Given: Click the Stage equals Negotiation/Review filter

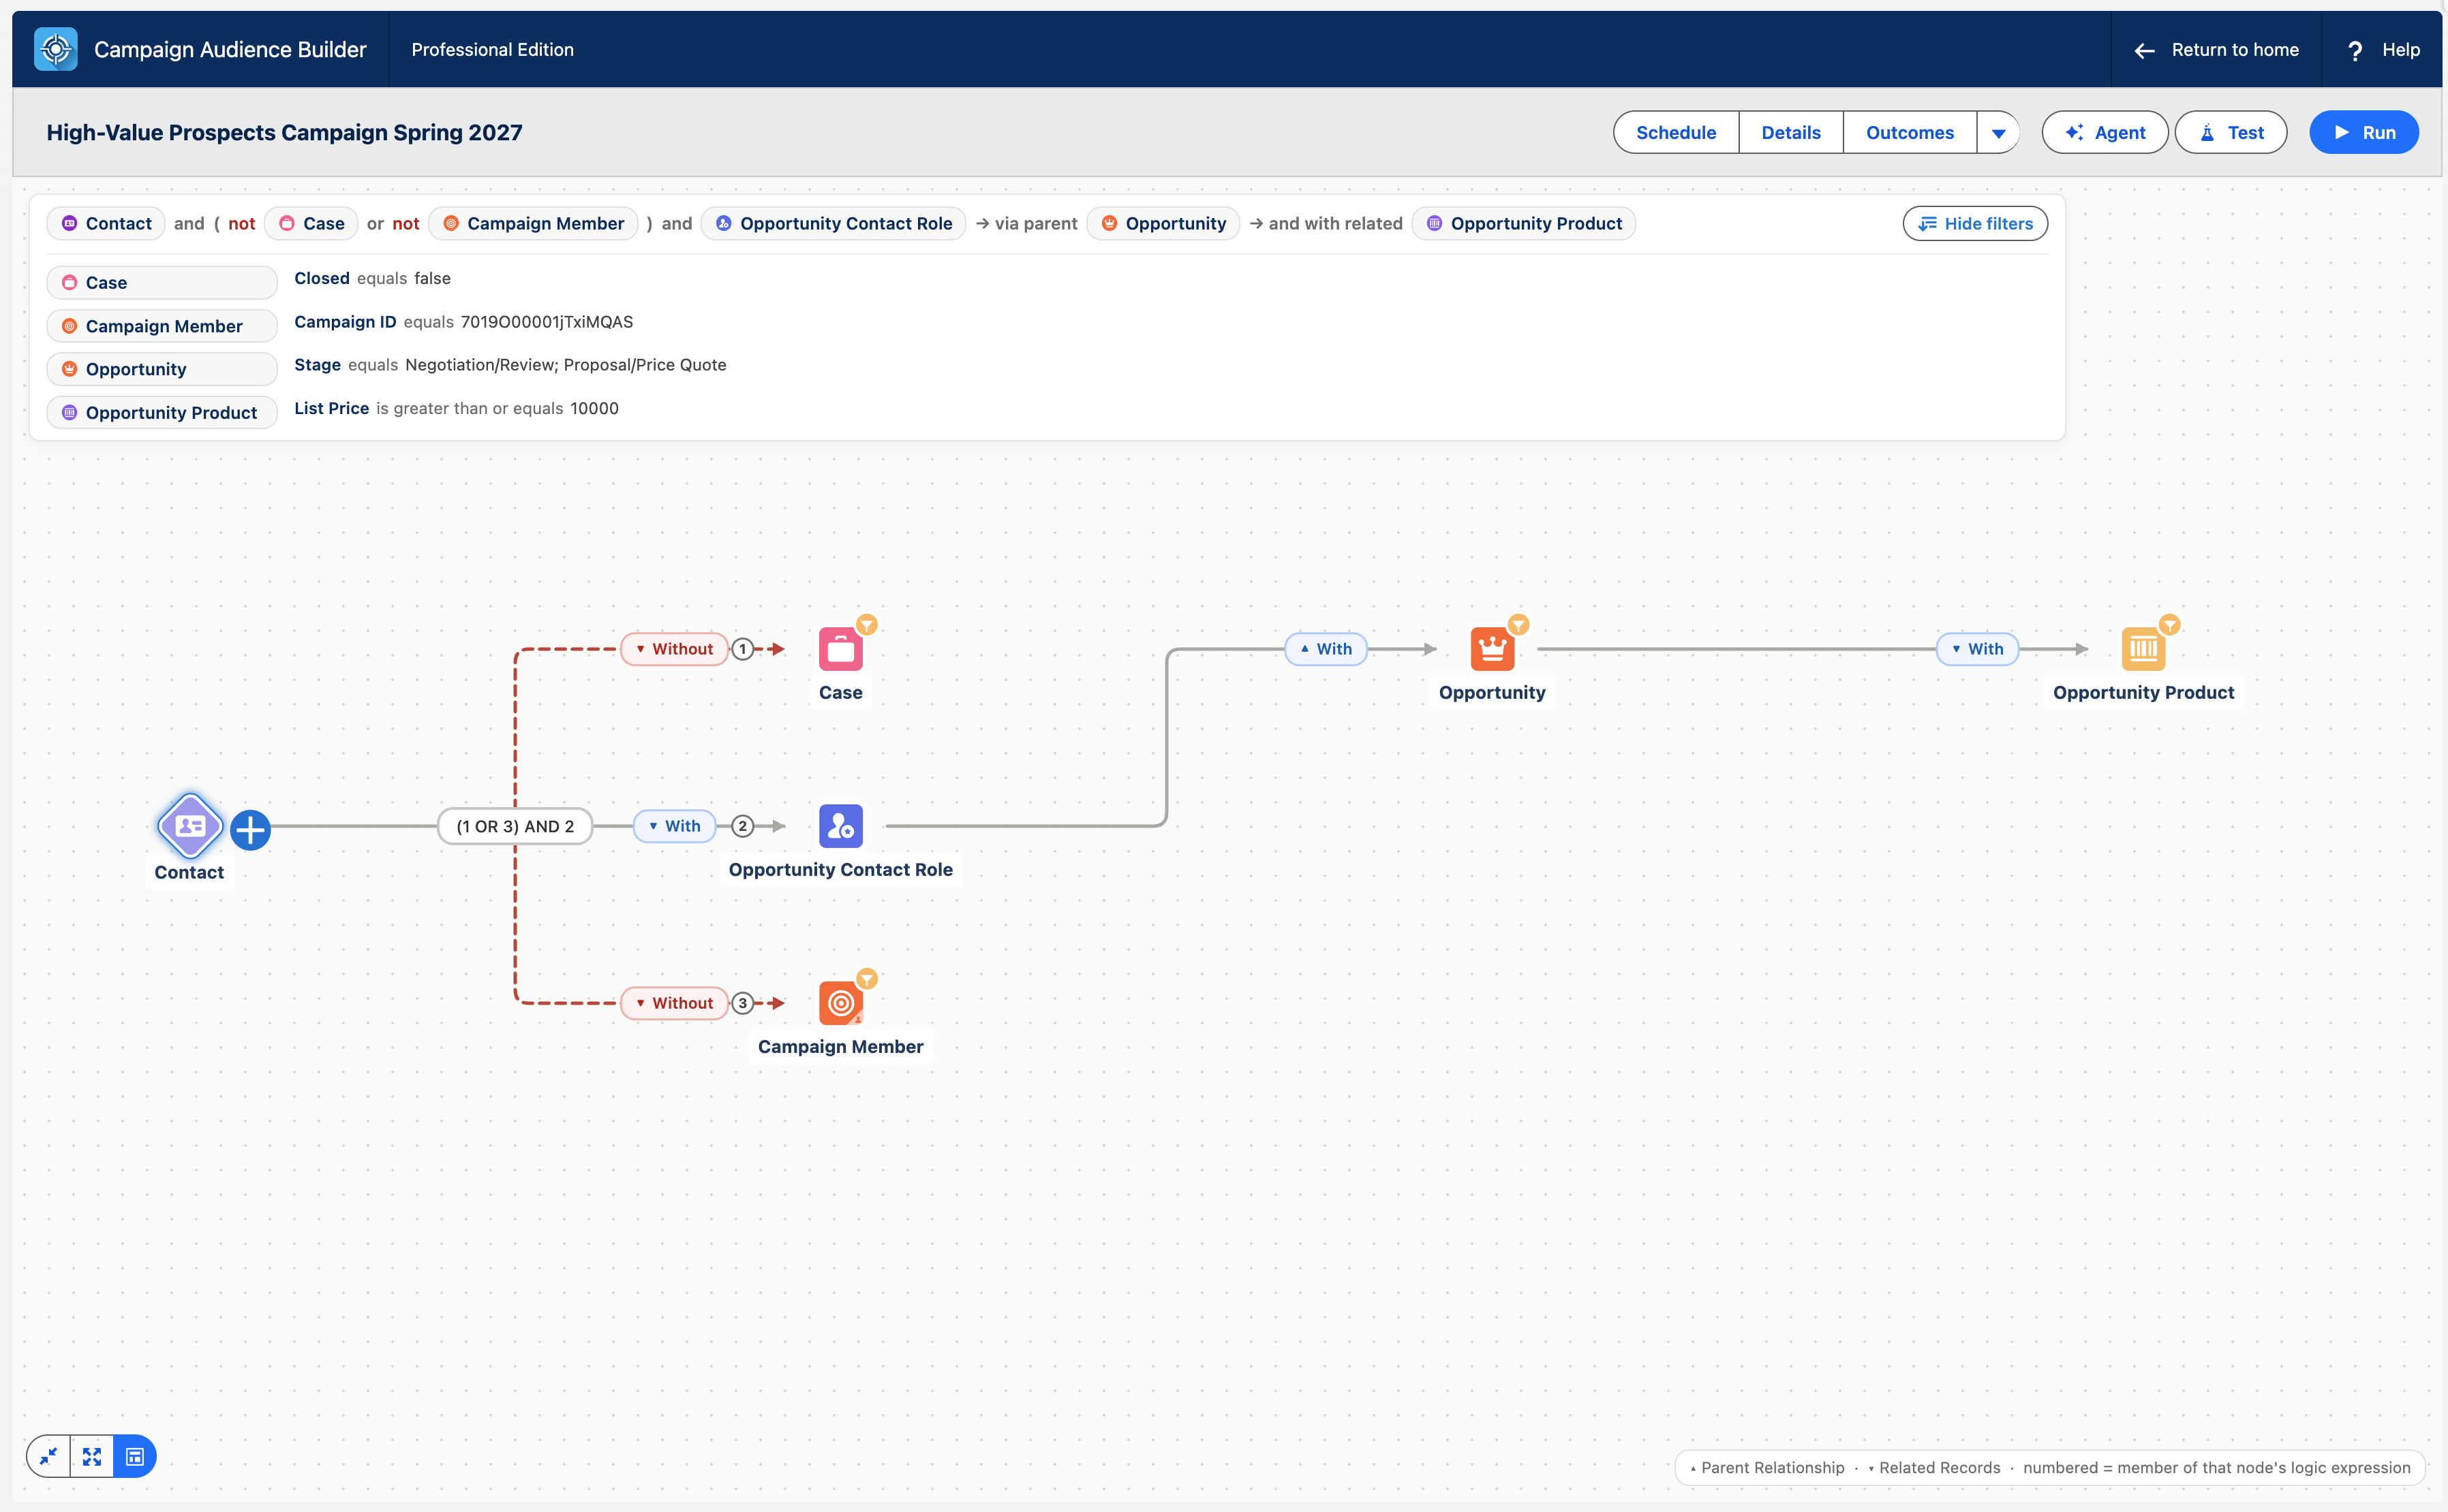Looking at the screenshot, I should [510, 365].
